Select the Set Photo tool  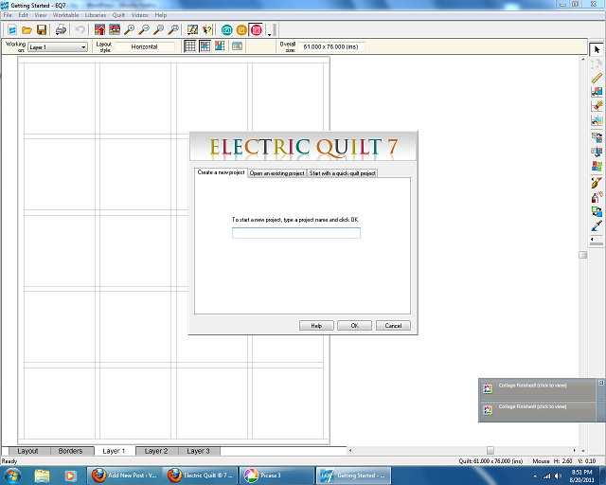coord(597,120)
